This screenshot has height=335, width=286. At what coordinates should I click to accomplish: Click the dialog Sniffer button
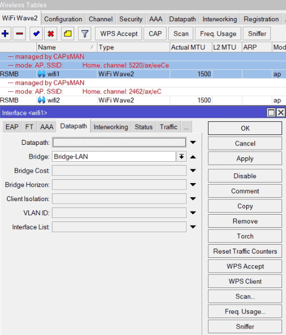(245, 327)
